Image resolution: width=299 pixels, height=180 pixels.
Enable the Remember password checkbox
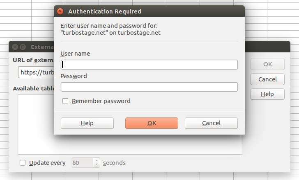pos(65,101)
